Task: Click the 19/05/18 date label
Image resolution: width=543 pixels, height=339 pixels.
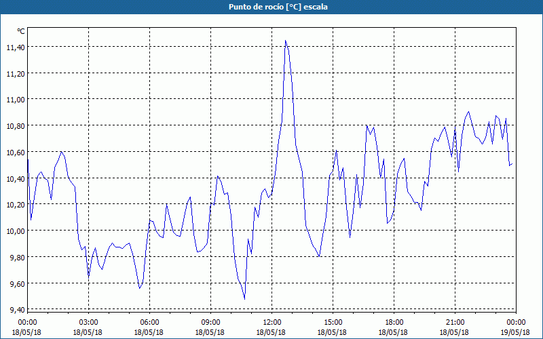Action: tap(515, 332)
